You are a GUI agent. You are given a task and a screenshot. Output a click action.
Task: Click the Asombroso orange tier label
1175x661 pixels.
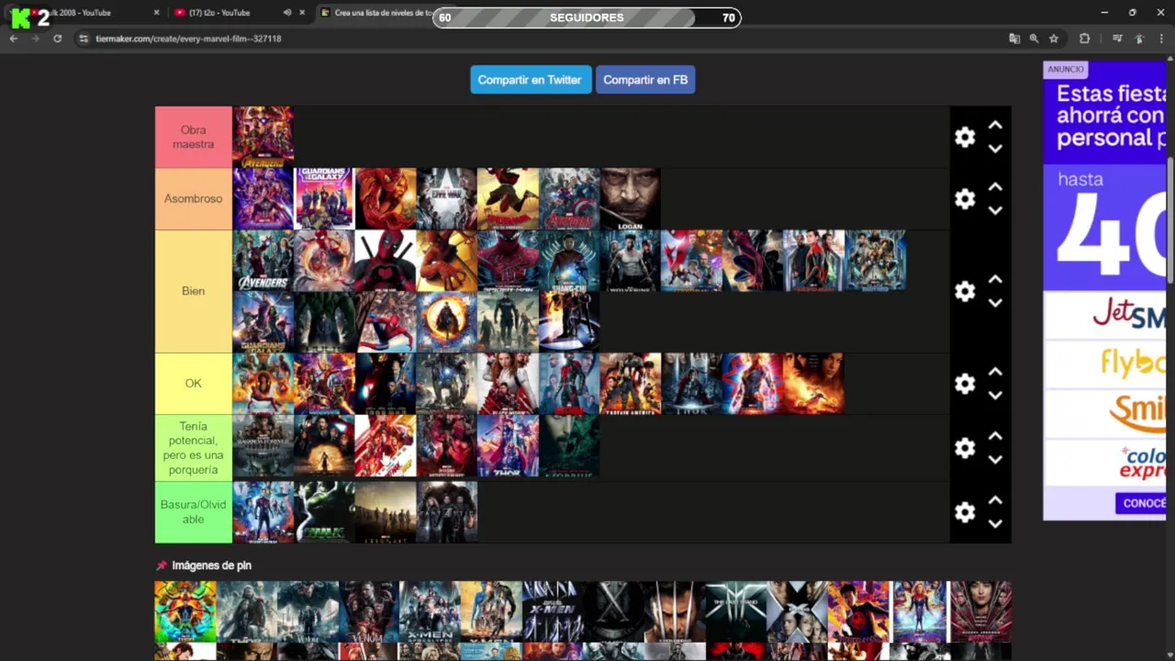click(x=193, y=198)
